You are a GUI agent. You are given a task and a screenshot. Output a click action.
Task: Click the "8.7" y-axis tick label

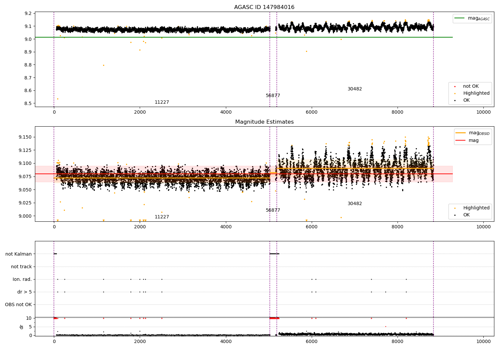pyautogui.click(x=28, y=78)
